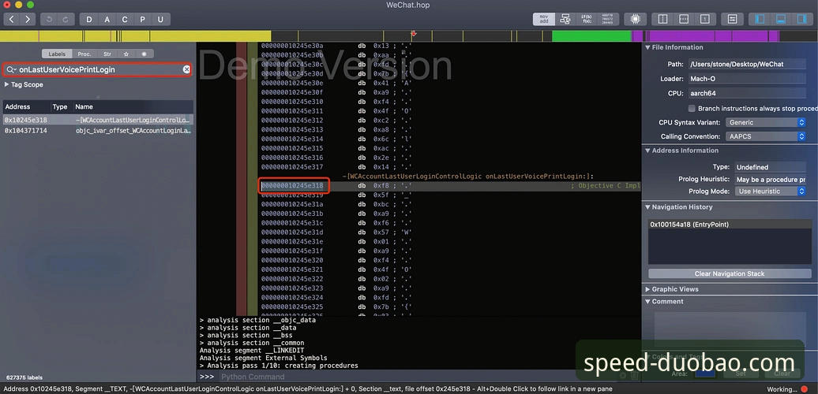Select label row 0x10245e318
Image resolution: width=818 pixels, height=394 pixels.
point(98,120)
